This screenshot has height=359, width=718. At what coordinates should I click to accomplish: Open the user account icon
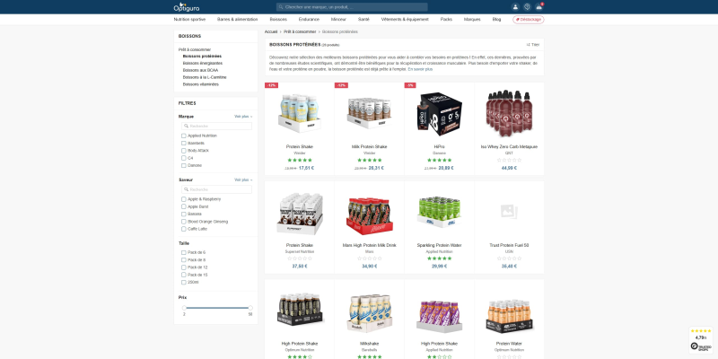click(x=515, y=7)
